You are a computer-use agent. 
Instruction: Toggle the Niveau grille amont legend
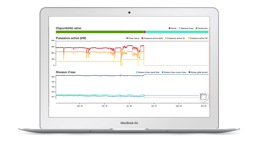[x=199, y=72]
